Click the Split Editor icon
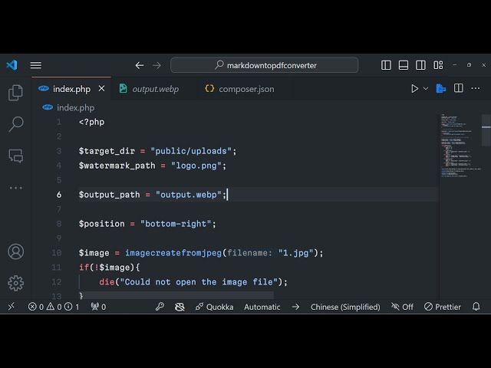491x368 pixels. point(459,89)
